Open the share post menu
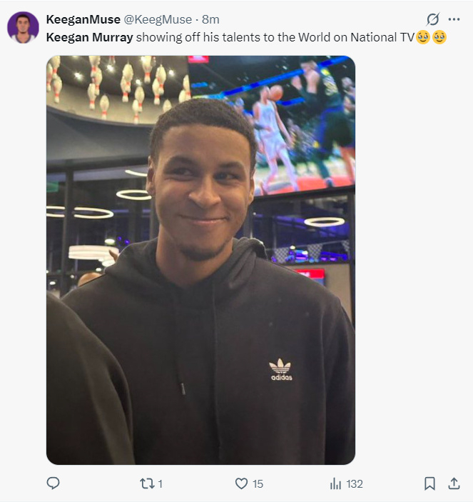The image size is (473, 502). click(x=454, y=483)
